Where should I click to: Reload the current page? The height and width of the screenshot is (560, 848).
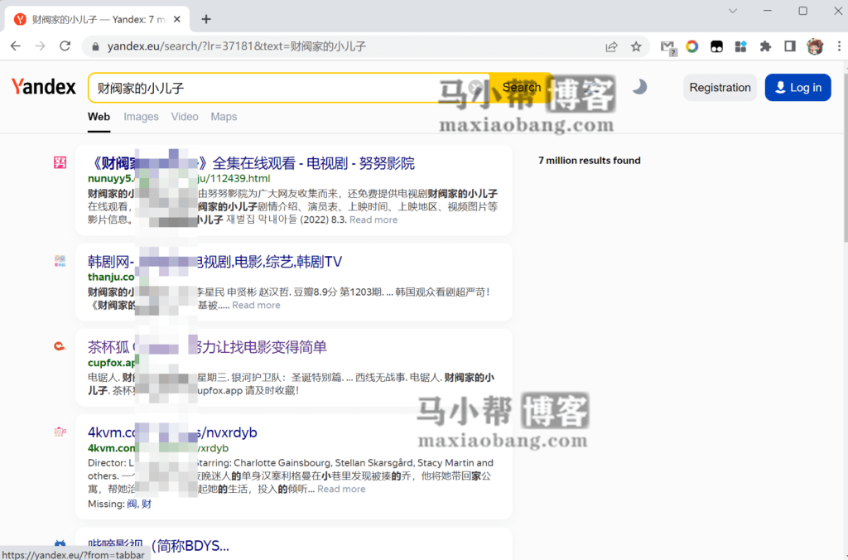65,46
